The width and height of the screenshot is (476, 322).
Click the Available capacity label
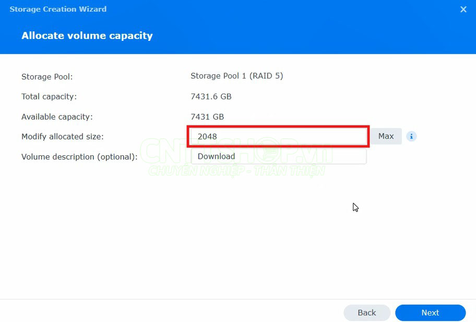pyautogui.click(x=57, y=117)
